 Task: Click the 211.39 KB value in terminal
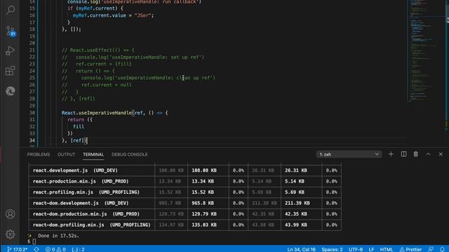point(297,203)
